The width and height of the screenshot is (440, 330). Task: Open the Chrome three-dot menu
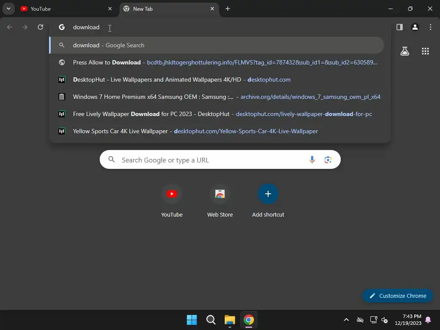click(x=431, y=27)
